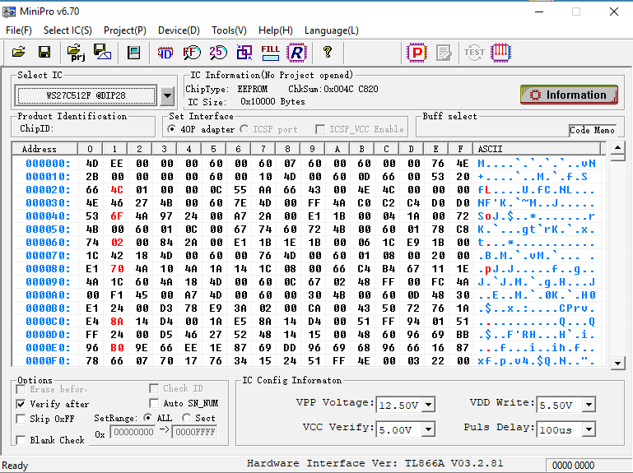The width and height of the screenshot is (633, 473).
Task: Toggle the Erase before checkbox
Action: [x=21, y=389]
